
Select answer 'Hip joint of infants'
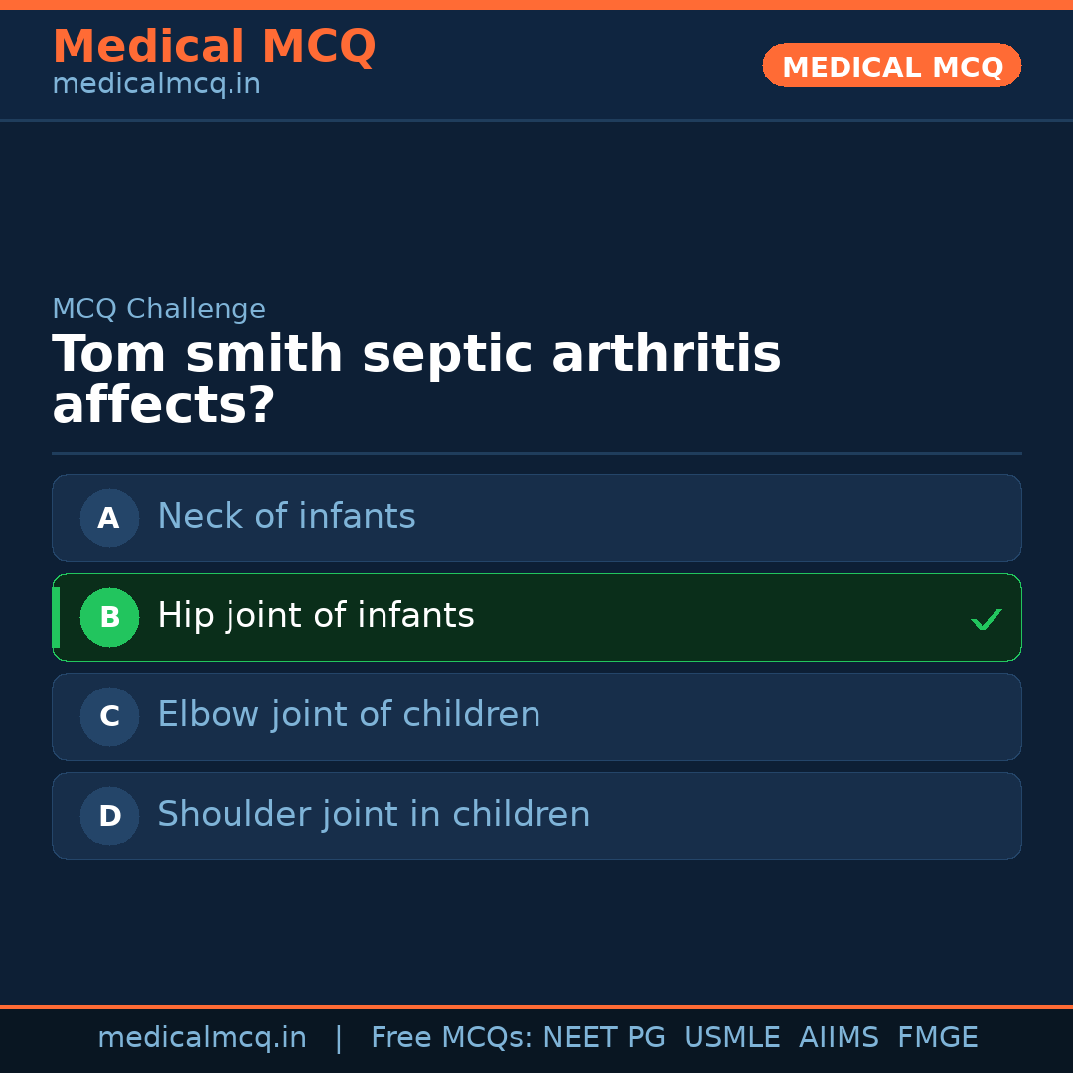pos(316,616)
